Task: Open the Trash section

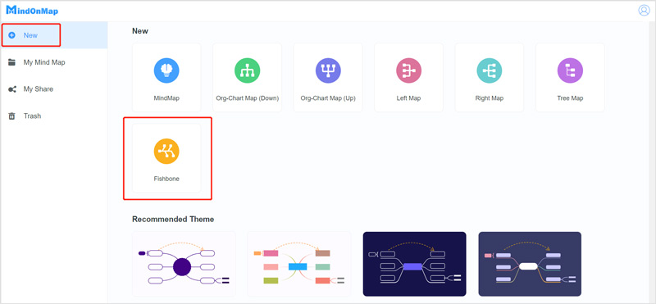Action: (x=53, y=116)
